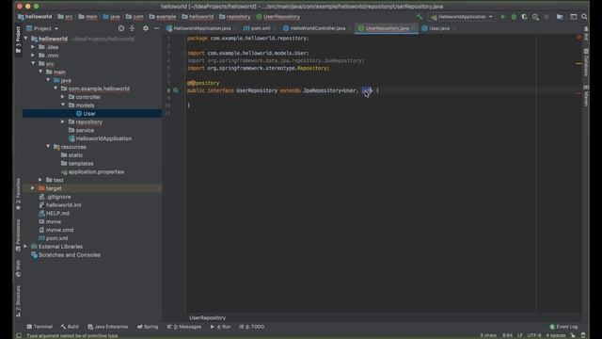Image resolution: width=602 pixels, height=339 pixels.
Task: Click gutter implementation icon on line 8
Action: tap(176, 90)
